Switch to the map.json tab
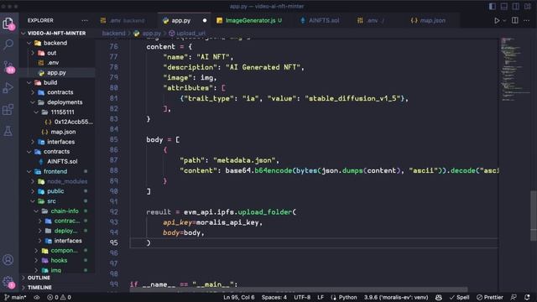Viewport: 537px width, 302px height. click(x=432, y=20)
